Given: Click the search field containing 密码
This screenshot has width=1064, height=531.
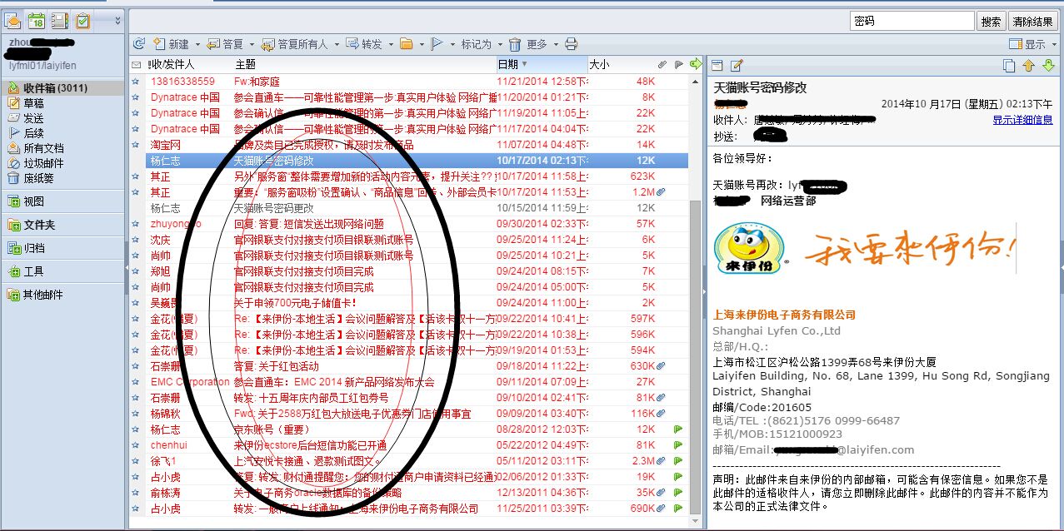Looking at the screenshot, I should [912, 22].
